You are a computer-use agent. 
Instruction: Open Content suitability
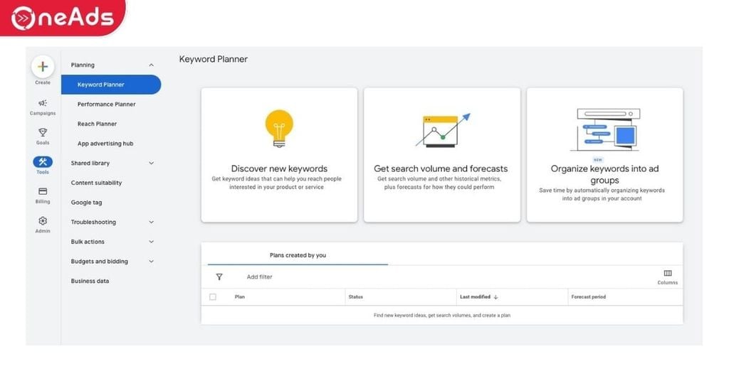click(96, 183)
